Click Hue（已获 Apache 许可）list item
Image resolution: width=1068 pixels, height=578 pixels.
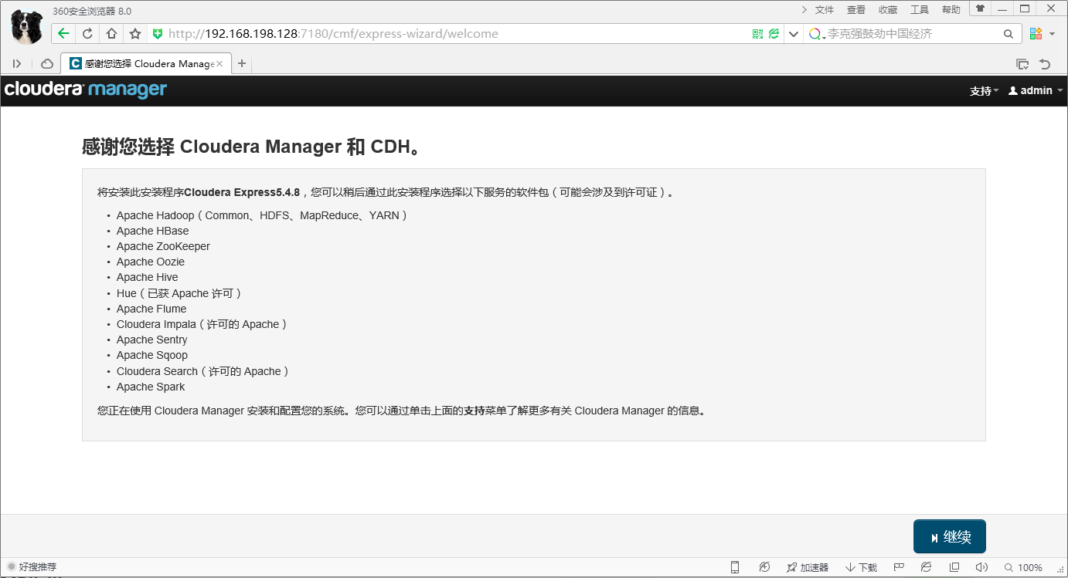click(180, 293)
